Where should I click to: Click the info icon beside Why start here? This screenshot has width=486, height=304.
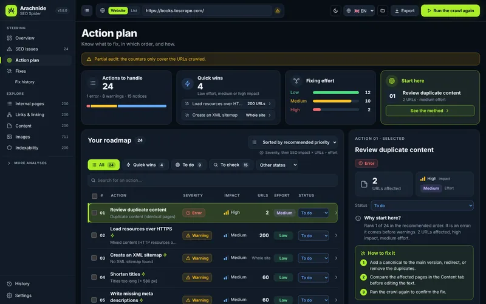coord(358,218)
